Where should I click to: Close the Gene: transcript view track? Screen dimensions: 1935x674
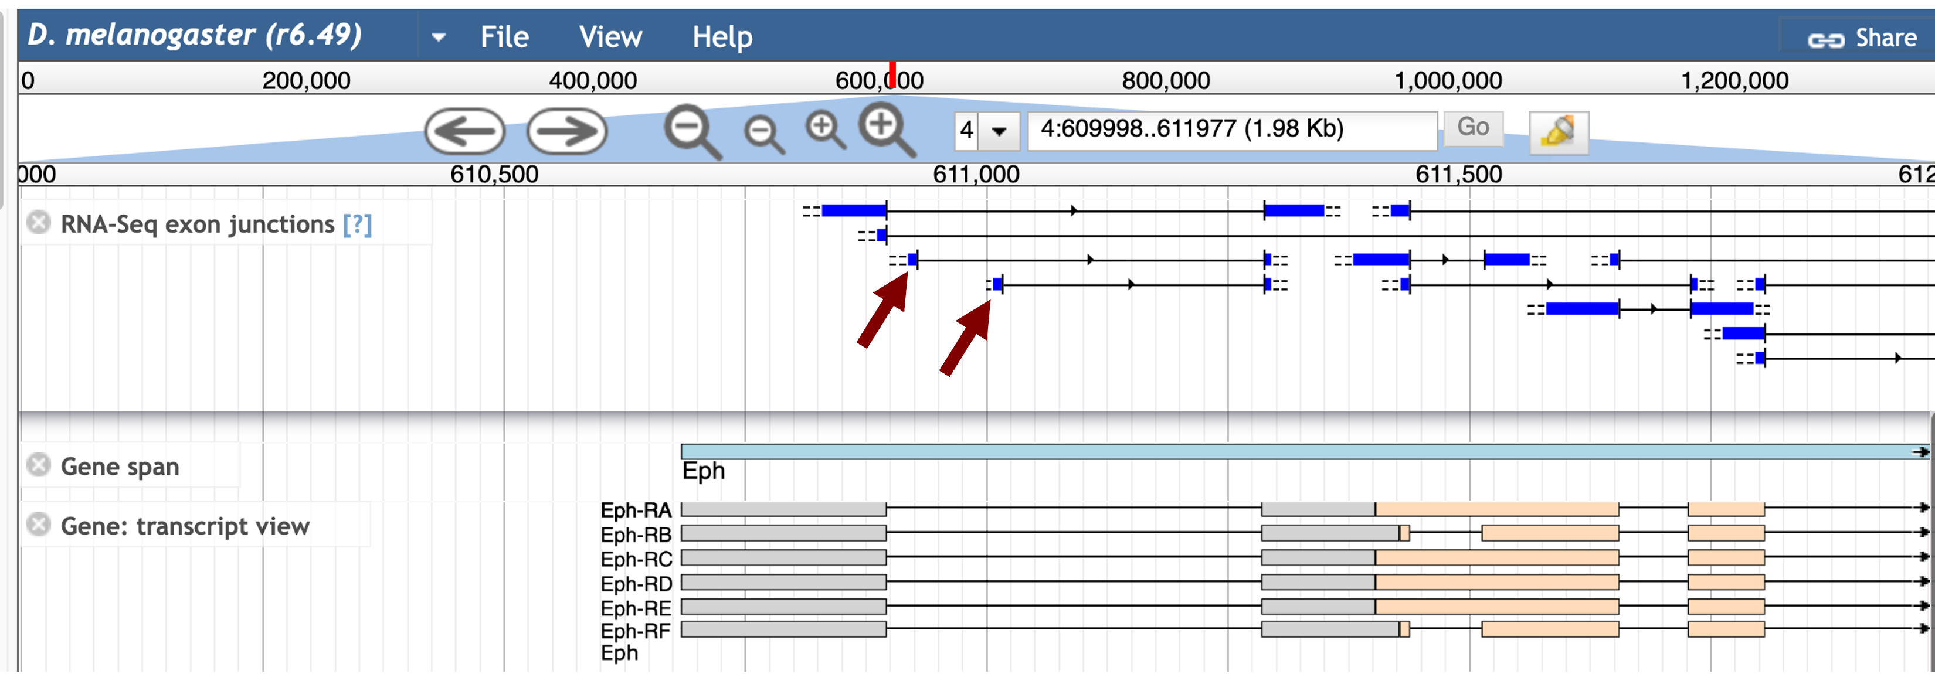[x=38, y=524]
